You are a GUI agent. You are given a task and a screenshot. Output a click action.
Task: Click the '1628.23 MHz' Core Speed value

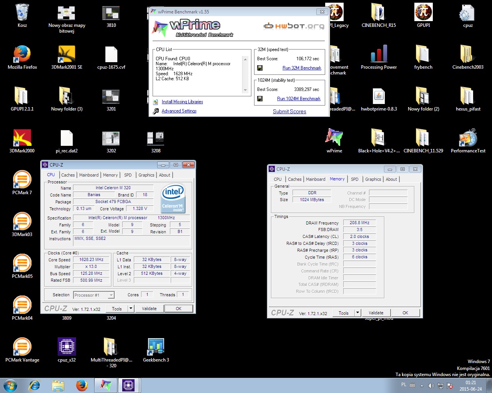pyautogui.click(x=91, y=259)
